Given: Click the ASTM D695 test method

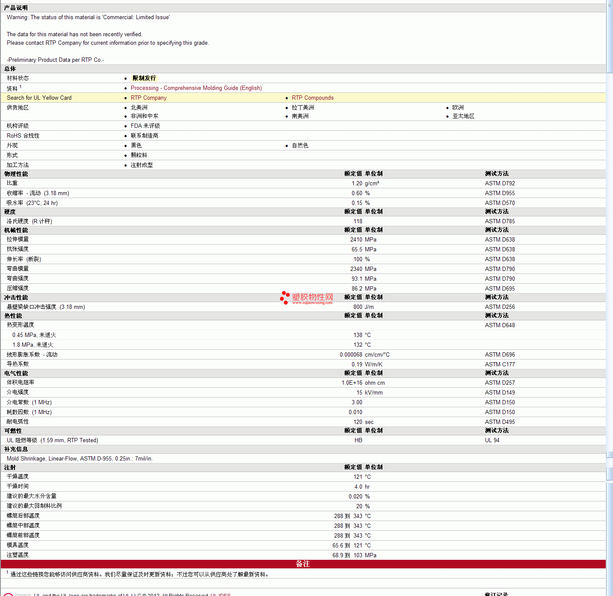Looking at the screenshot, I should coord(500,289).
